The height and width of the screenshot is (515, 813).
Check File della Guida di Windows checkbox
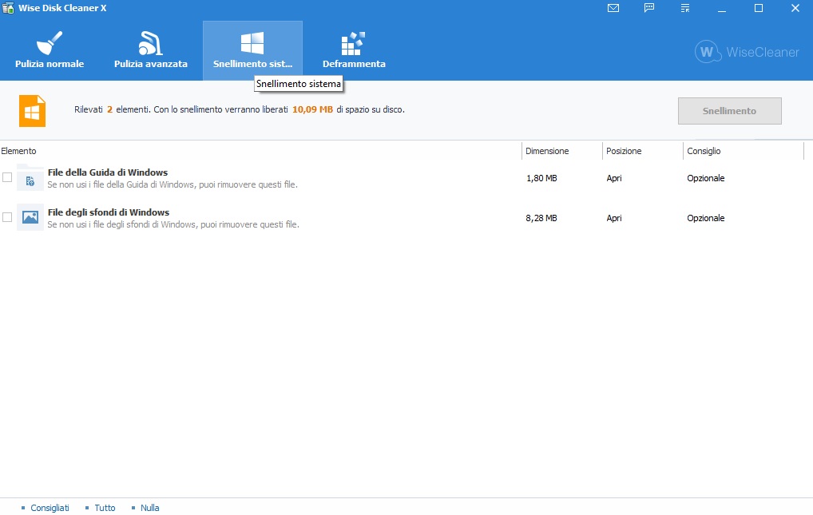[7, 177]
